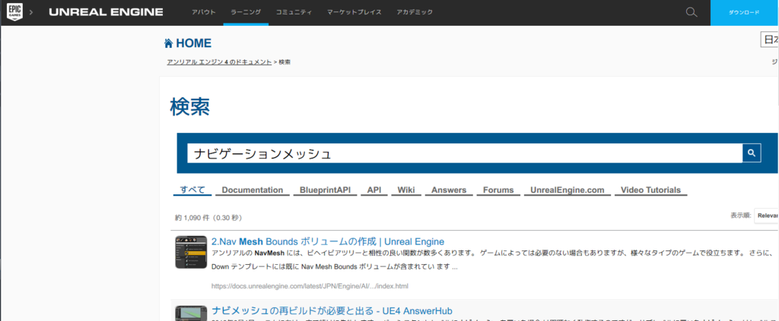The image size is (779, 321).
Task: Click the docs.unrealengine.com result URL
Action: coord(310,286)
